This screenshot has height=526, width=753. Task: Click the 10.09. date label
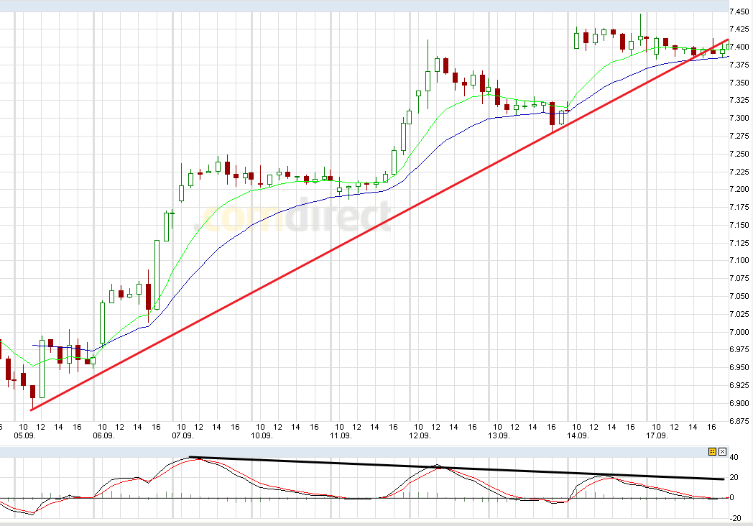click(262, 435)
